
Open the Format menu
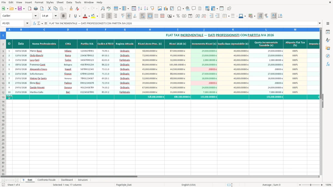[x=39, y=2]
